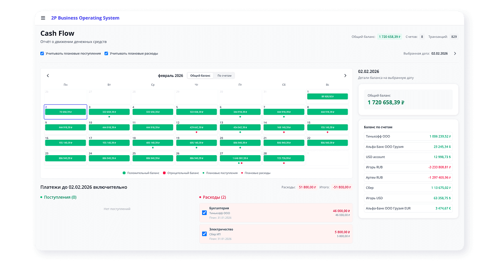The image size is (499, 262).
Task: Uncheck Учитывать плановые поступления
Action: [42, 53]
